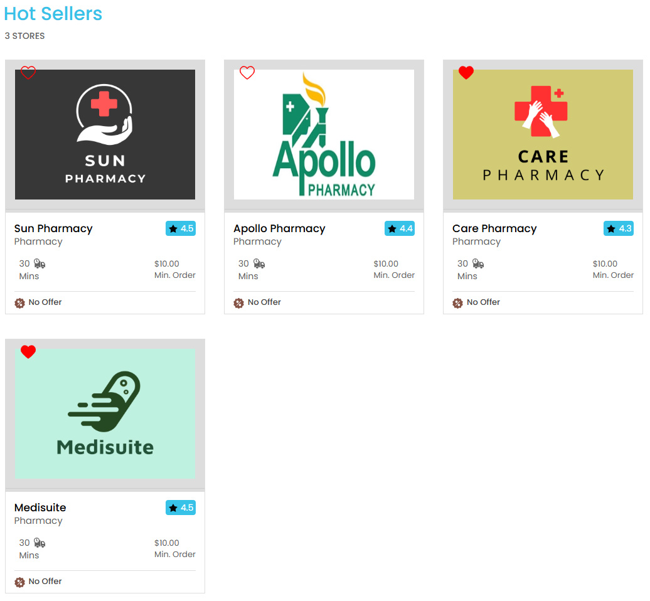Click Medisuite delivery truck icon
Screen dimensions: 650x601
(x=40, y=543)
